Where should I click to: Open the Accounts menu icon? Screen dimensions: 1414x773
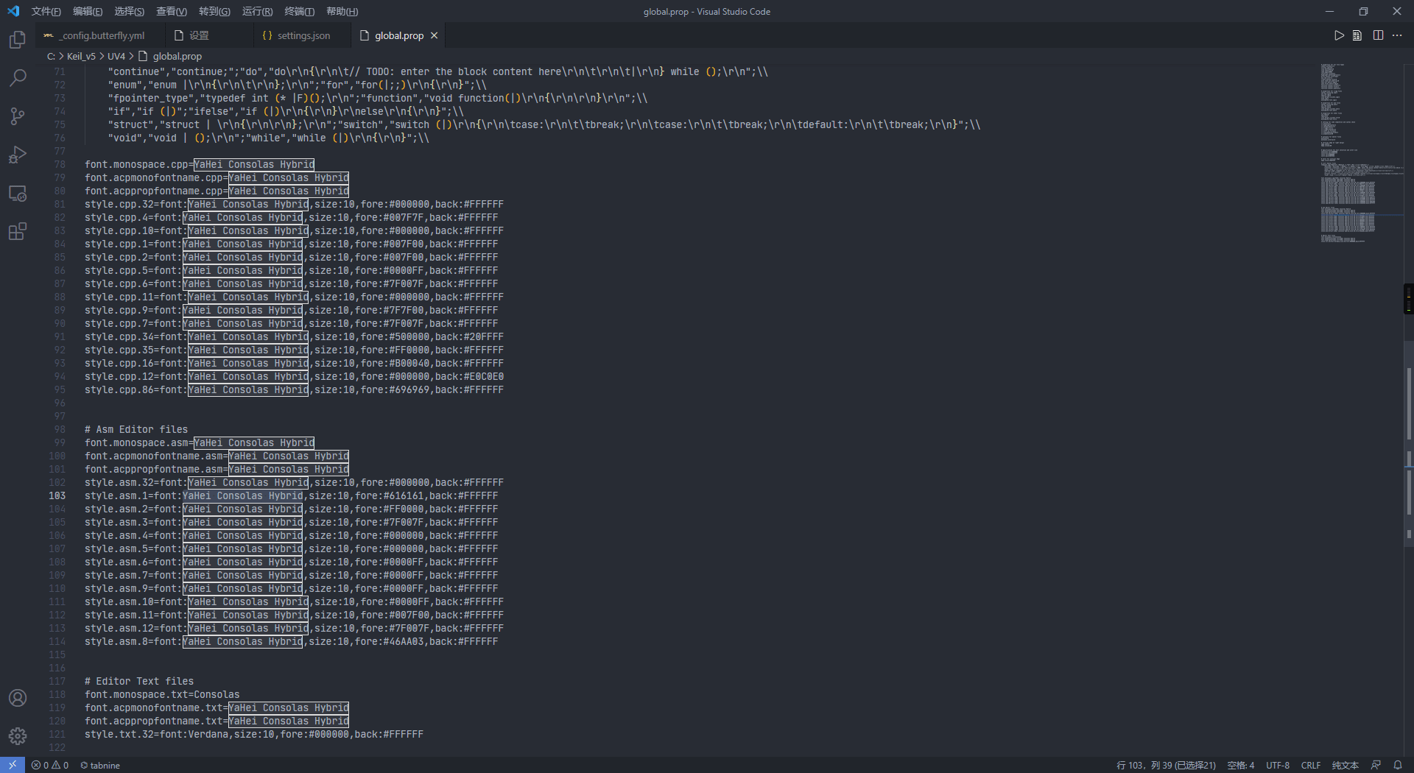pyautogui.click(x=18, y=698)
